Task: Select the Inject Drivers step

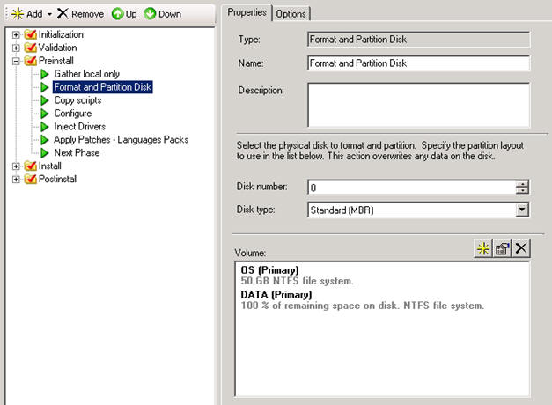Action: coord(79,127)
